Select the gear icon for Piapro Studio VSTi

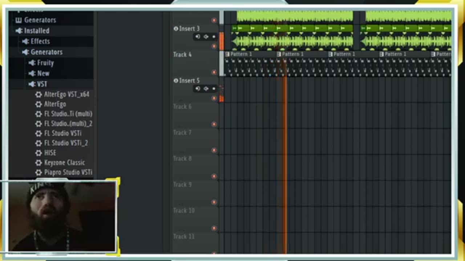(39, 173)
